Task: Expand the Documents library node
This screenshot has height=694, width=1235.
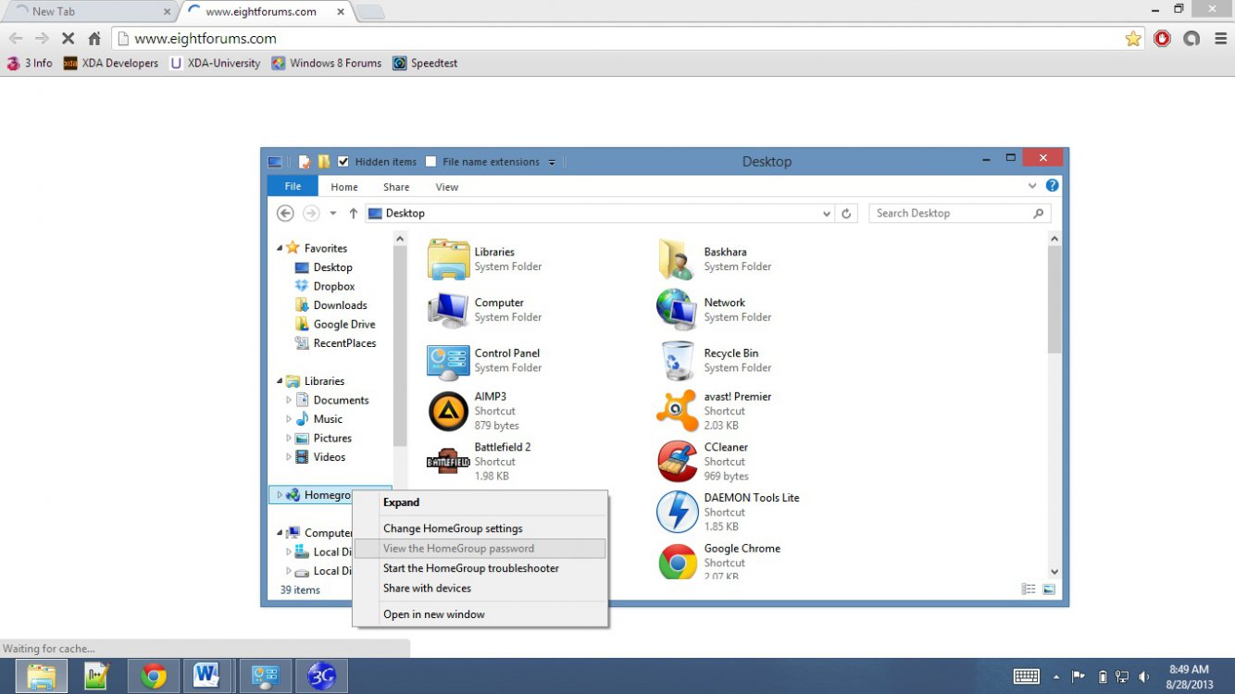Action: click(x=289, y=400)
